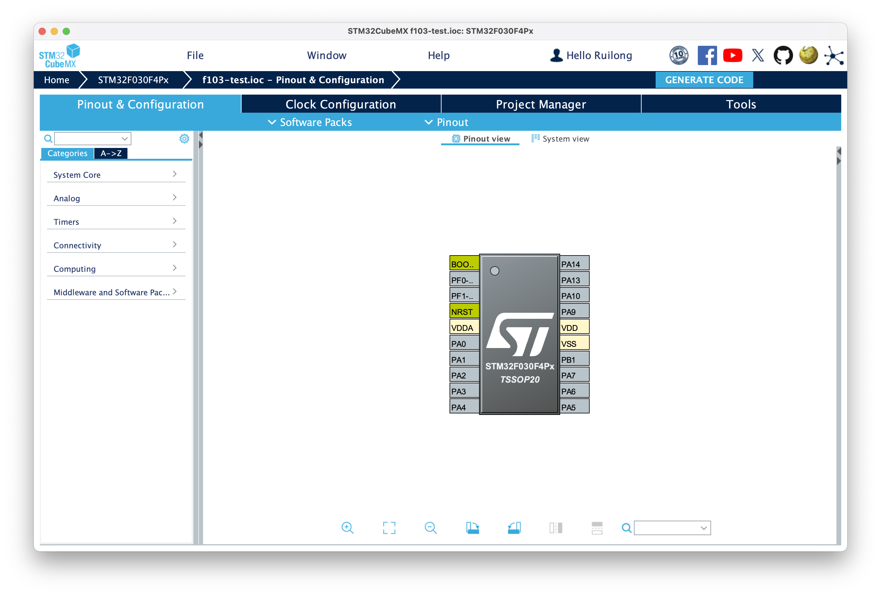Screen dimensions: 881x596
Task: Click the GENERATE CODE button
Action: tap(704, 80)
